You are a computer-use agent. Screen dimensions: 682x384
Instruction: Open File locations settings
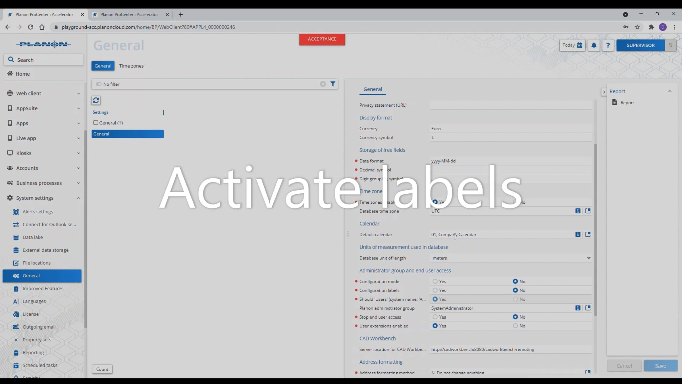click(x=37, y=263)
